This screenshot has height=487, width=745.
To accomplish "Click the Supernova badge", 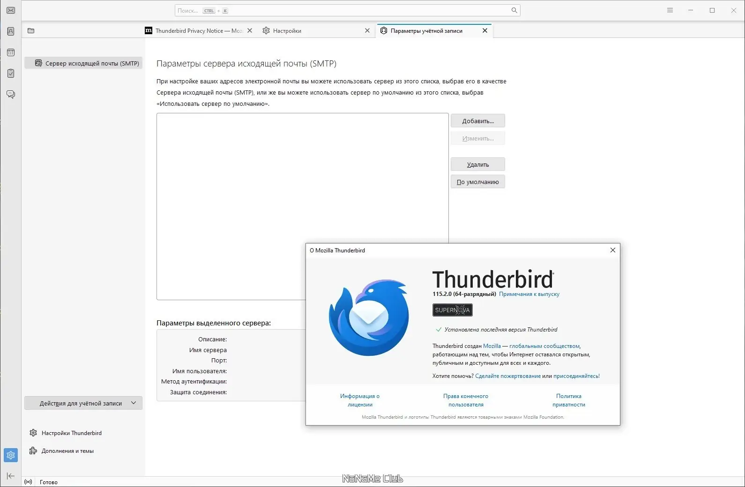I will coord(452,310).
